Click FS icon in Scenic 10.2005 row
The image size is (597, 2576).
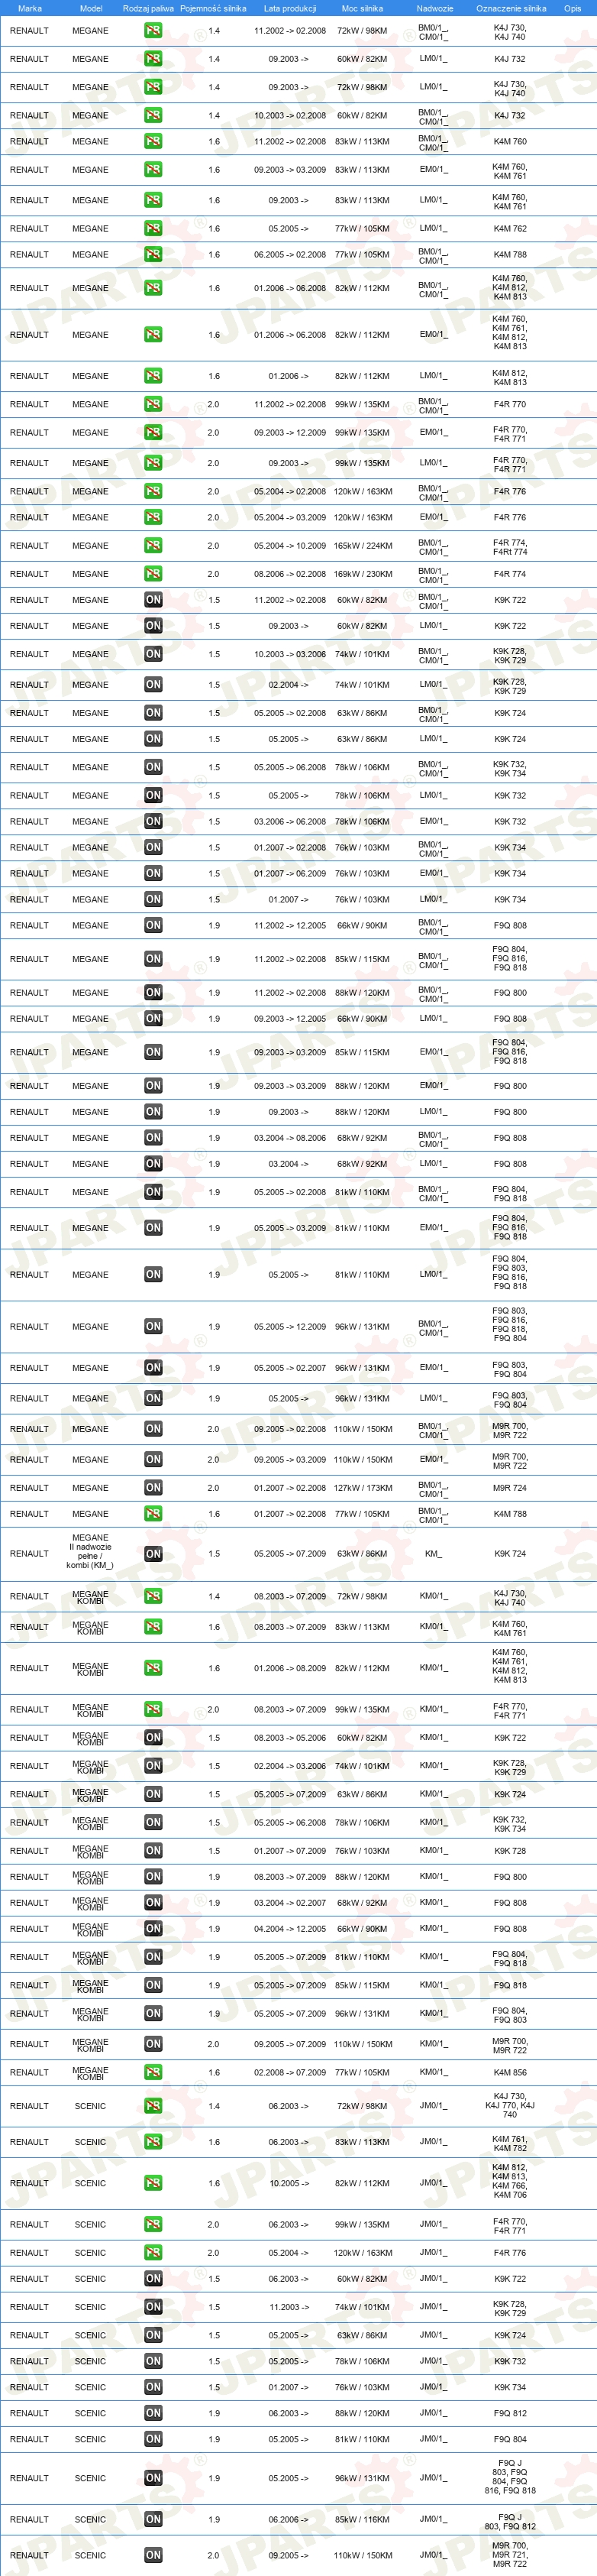coord(153,2183)
